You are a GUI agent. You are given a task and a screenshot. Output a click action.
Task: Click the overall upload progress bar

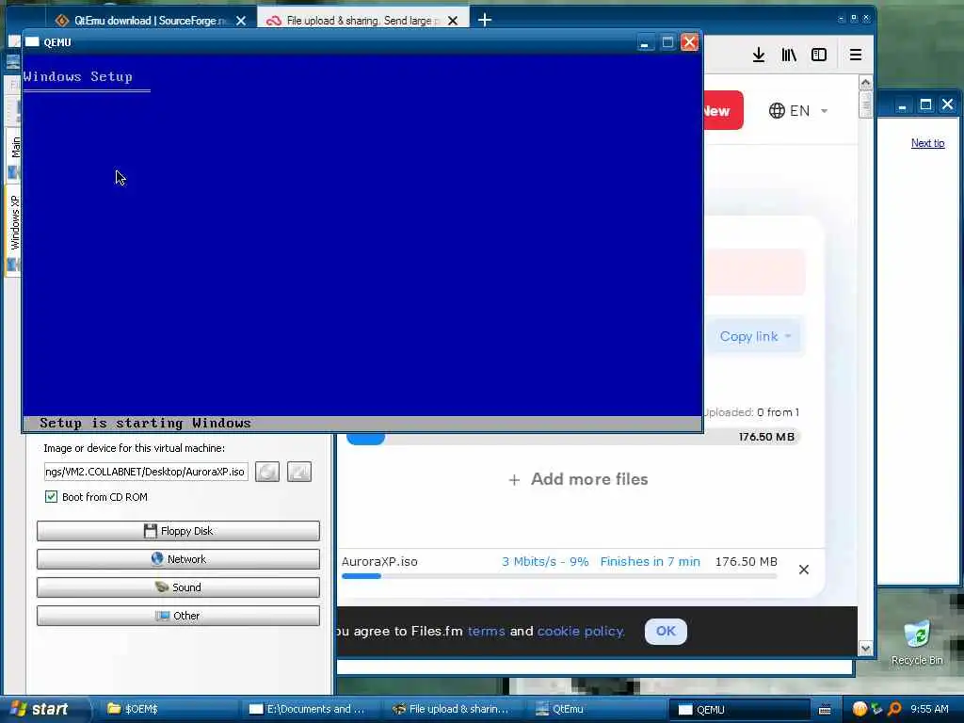[572, 437]
